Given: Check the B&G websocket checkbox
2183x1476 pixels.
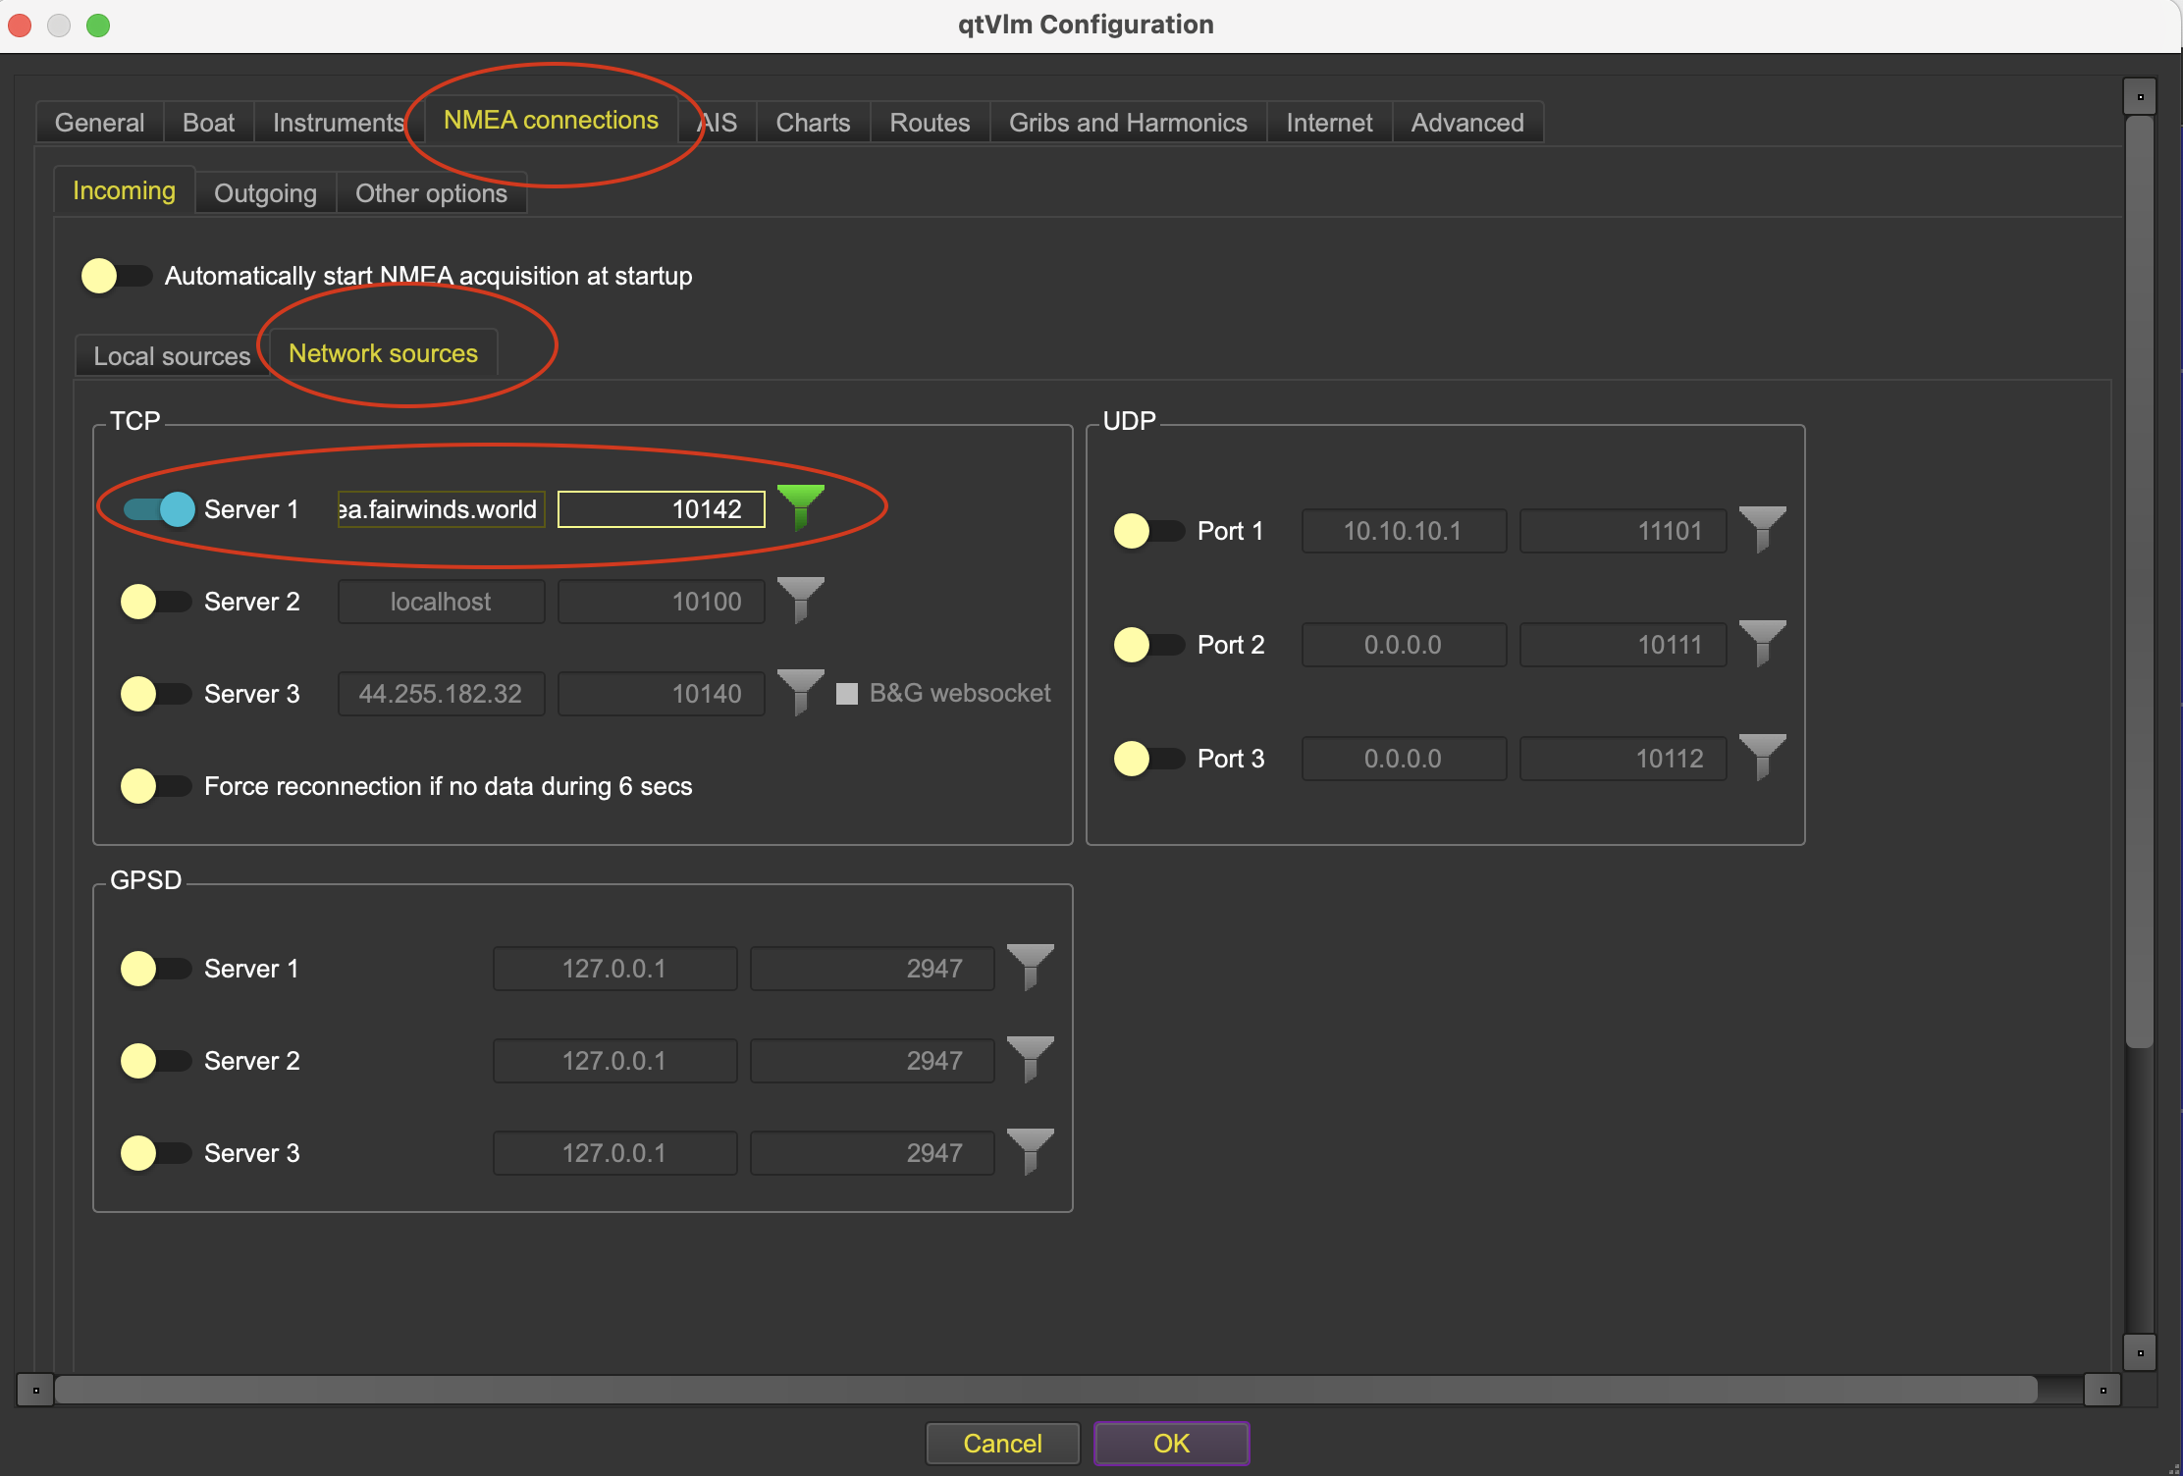Looking at the screenshot, I should tap(847, 694).
